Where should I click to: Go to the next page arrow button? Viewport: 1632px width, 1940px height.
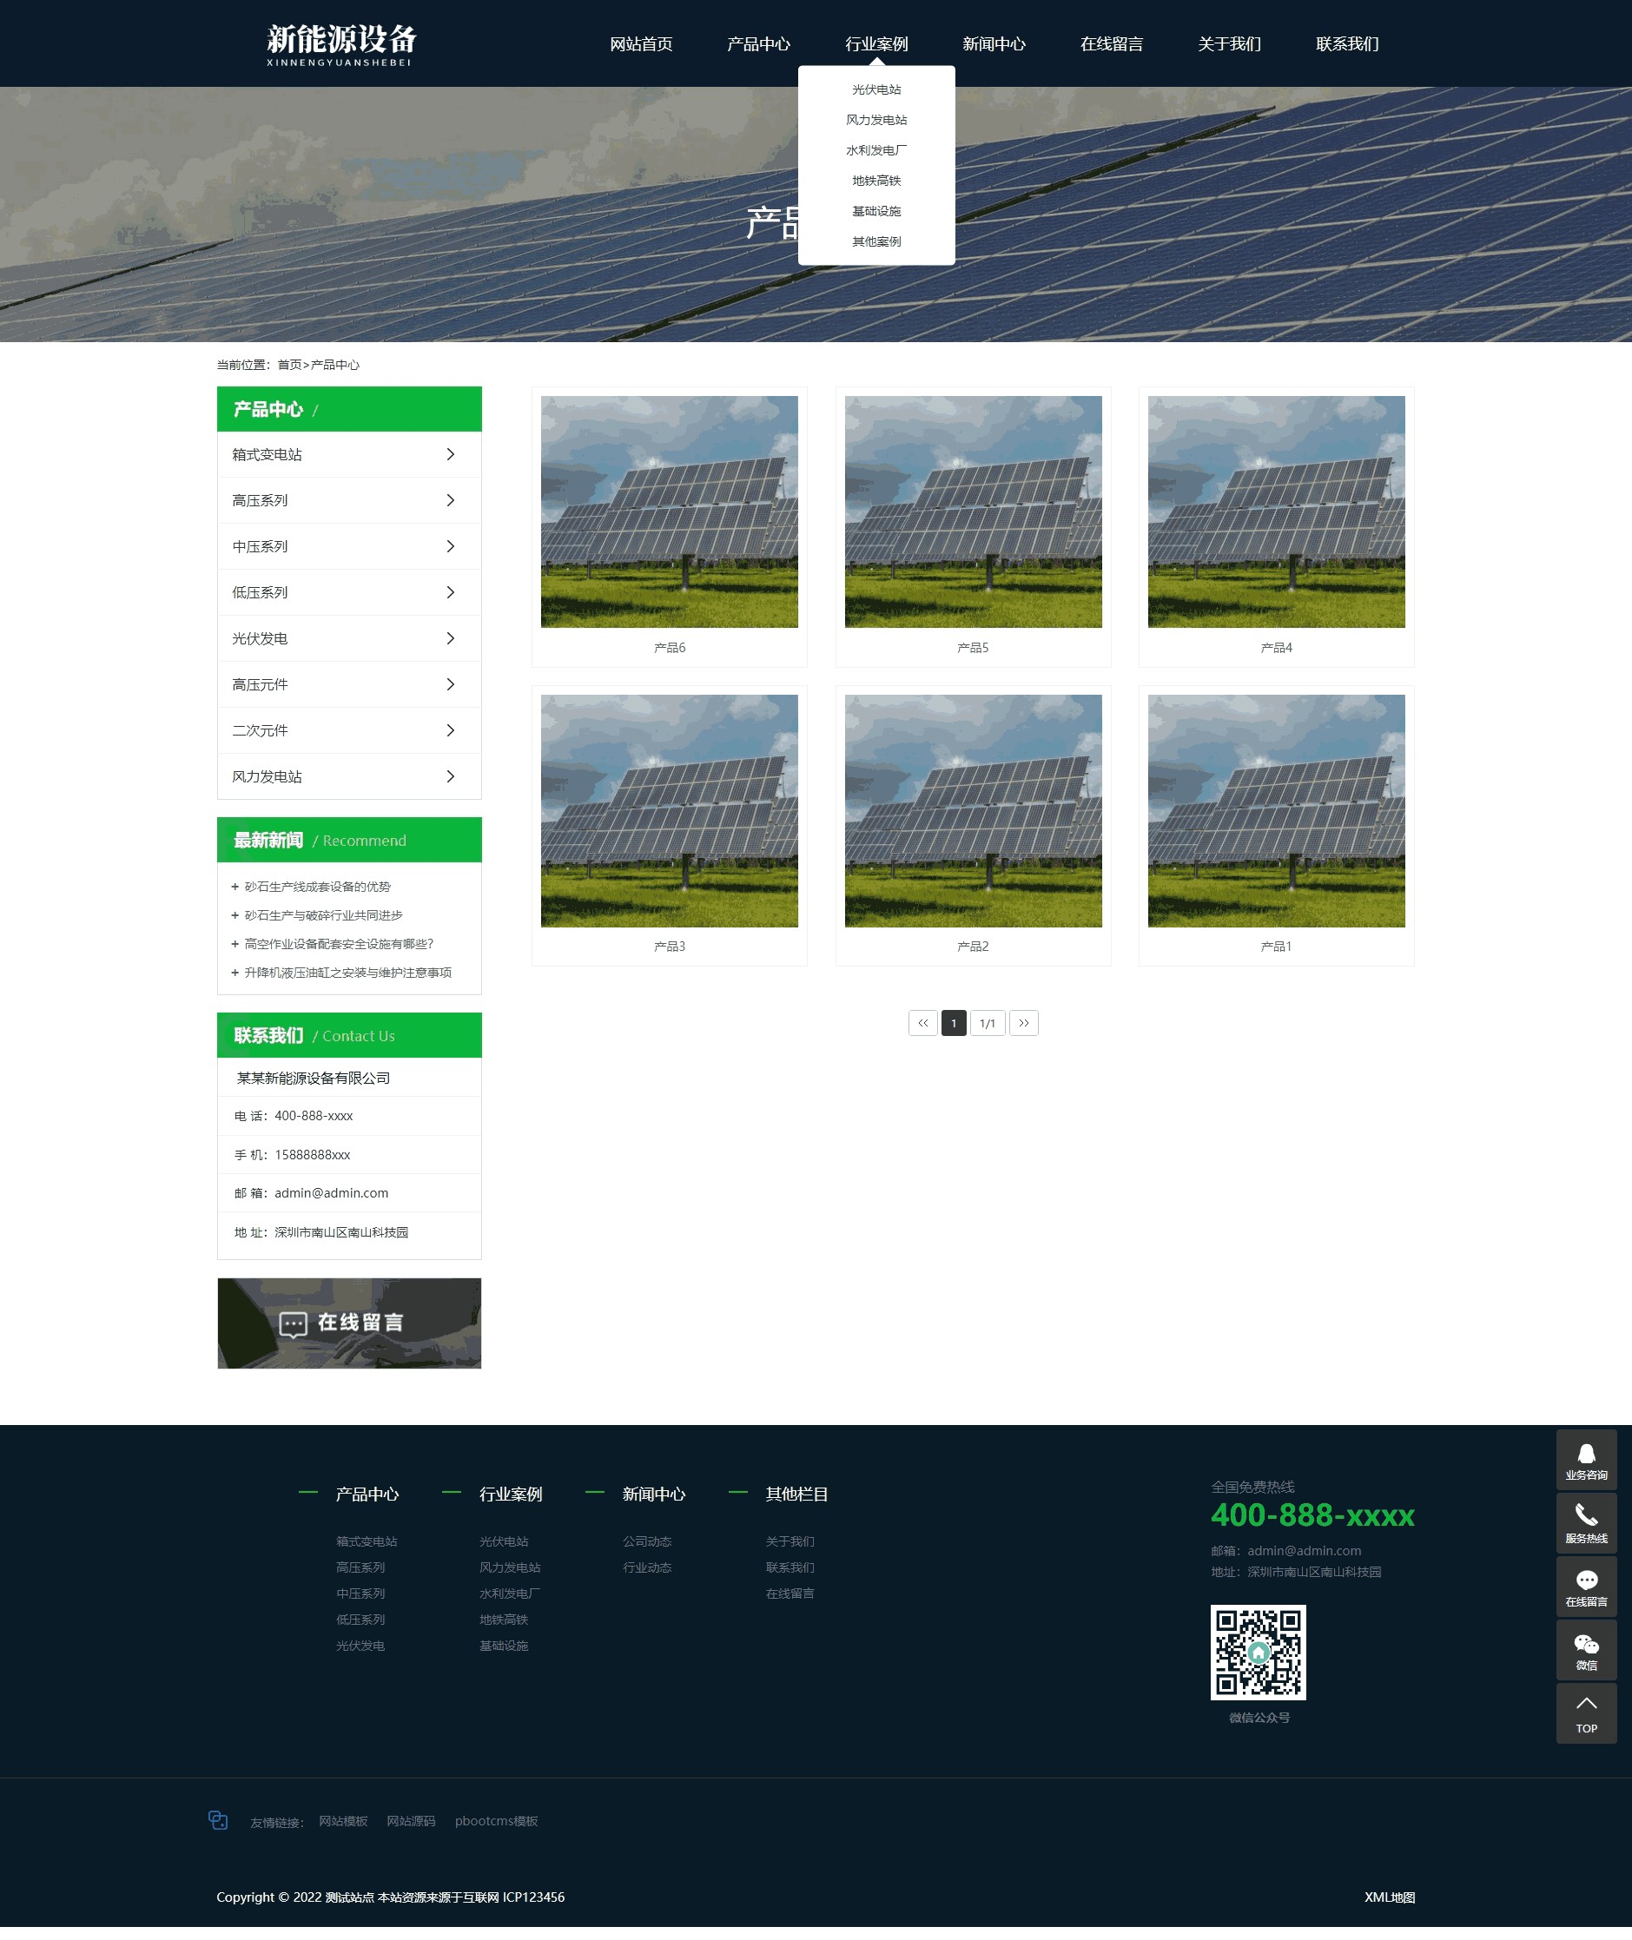tap(1022, 1023)
